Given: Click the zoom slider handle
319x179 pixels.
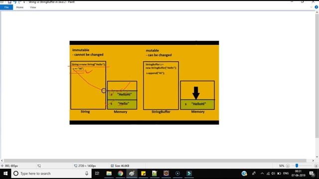Looking at the screenshot, I should pyautogui.click(x=297, y=166).
